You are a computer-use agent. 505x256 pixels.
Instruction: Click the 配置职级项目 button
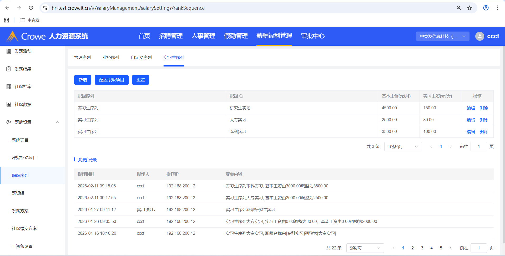click(112, 80)
